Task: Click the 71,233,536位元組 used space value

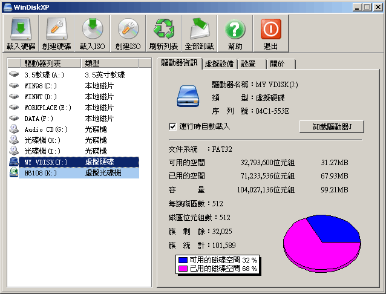Action: pyautogui.click(x=267, y=176)
